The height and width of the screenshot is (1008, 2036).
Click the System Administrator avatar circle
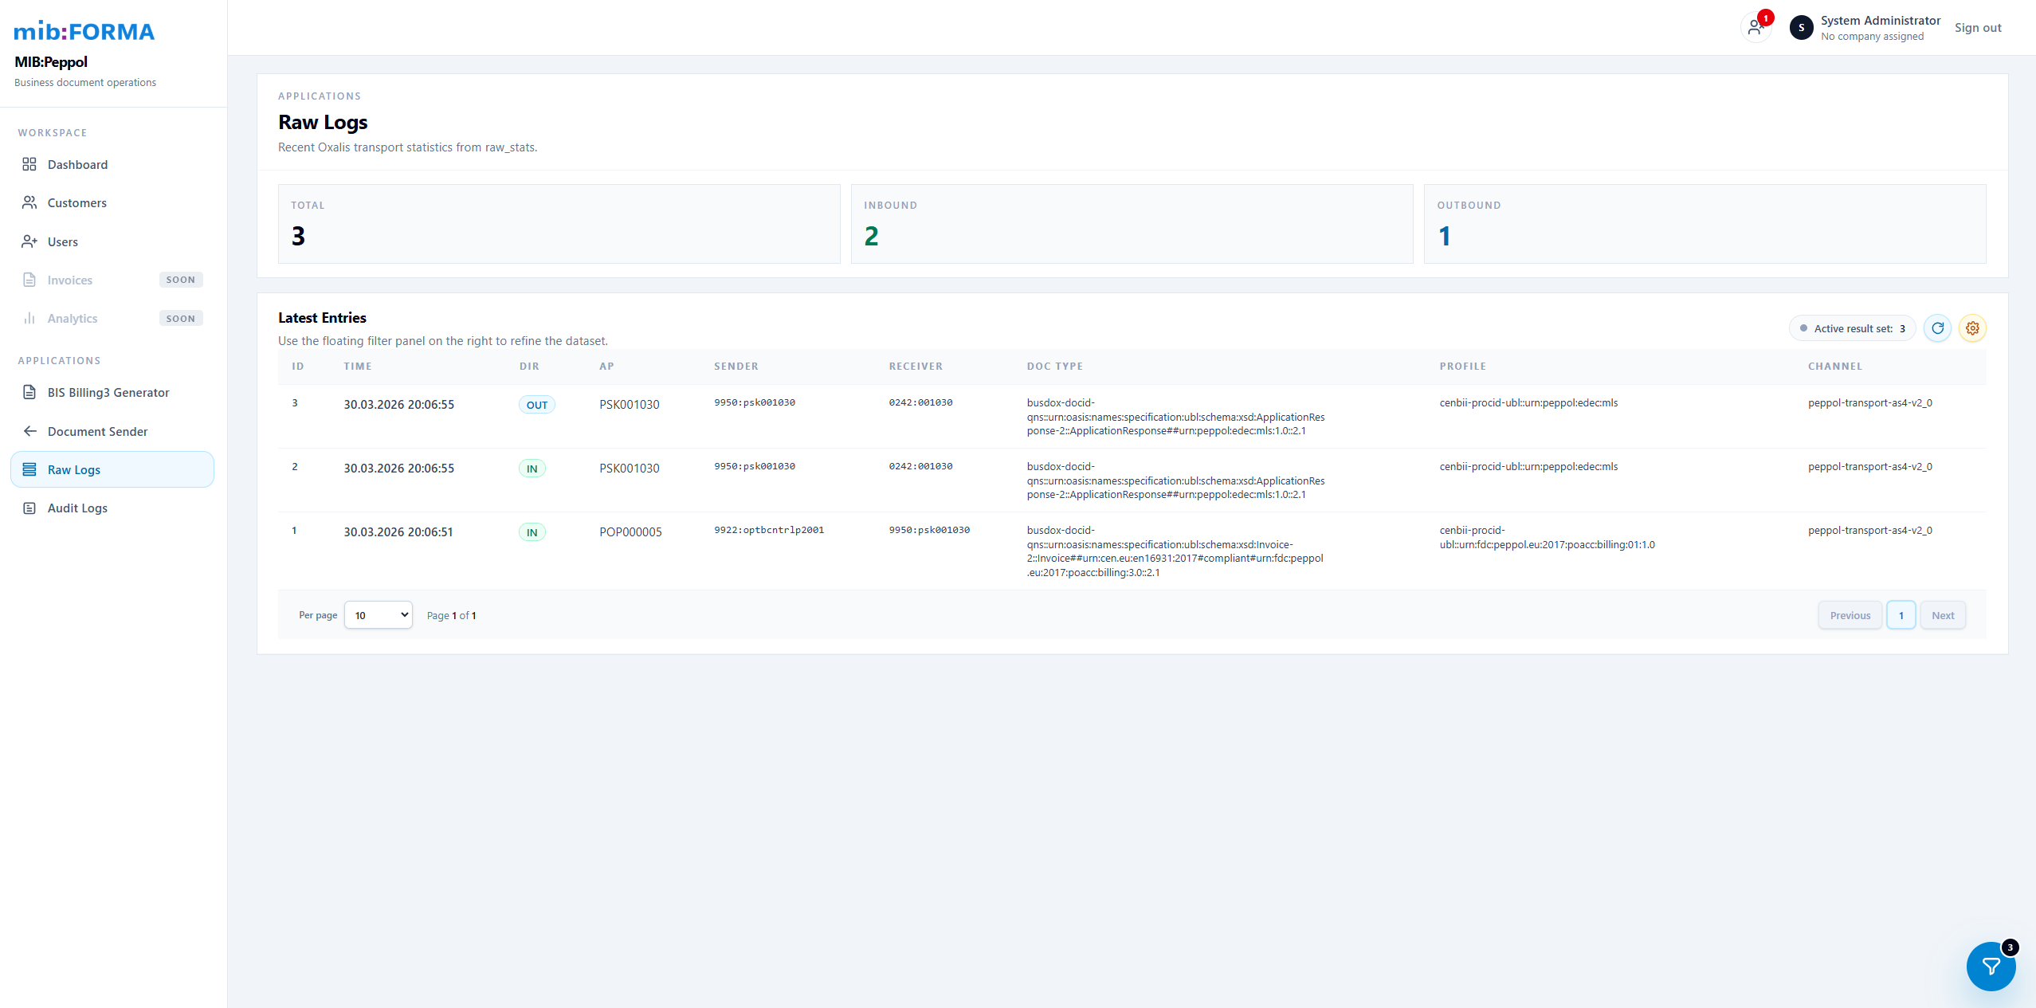1801,27
